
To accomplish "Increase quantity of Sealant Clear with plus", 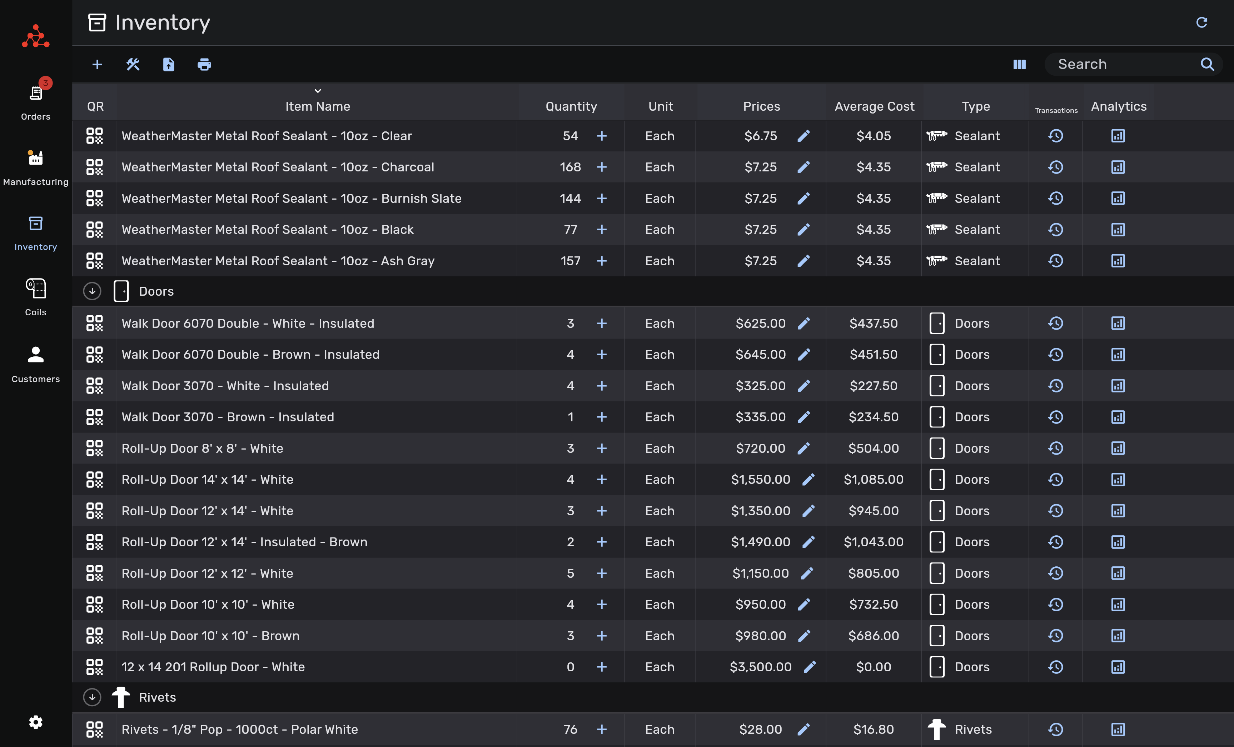I will point(602,136).
